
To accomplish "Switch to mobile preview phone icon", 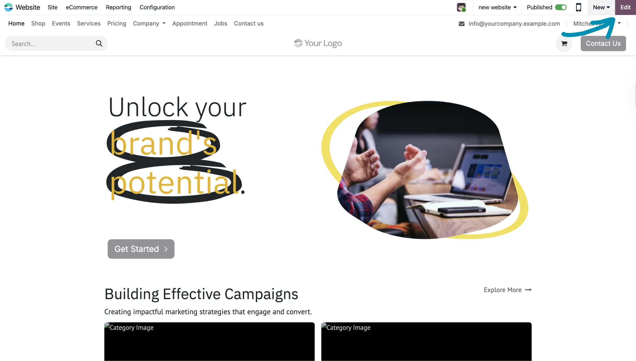I will 579,7.
